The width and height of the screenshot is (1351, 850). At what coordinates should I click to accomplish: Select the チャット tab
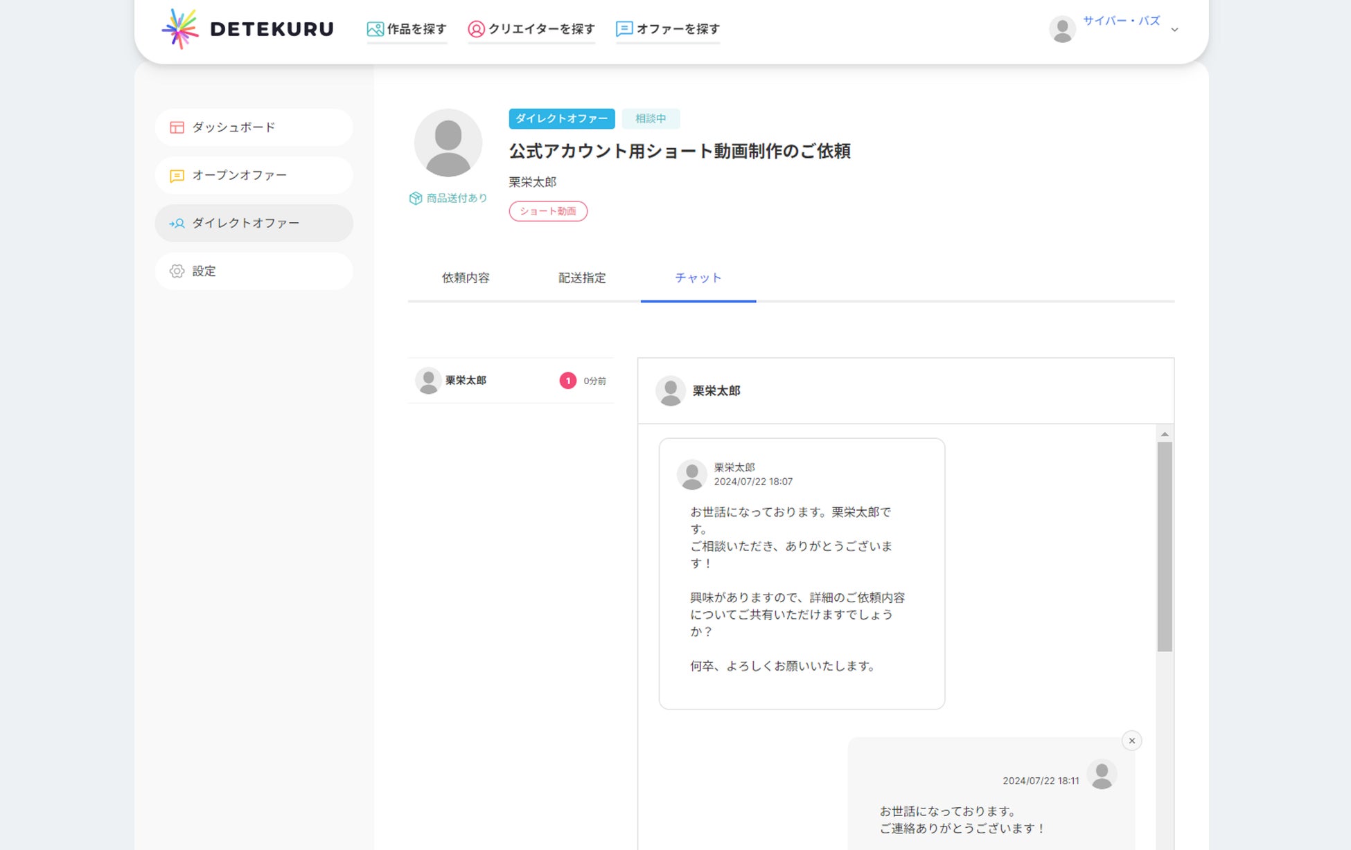click(698, 278)
